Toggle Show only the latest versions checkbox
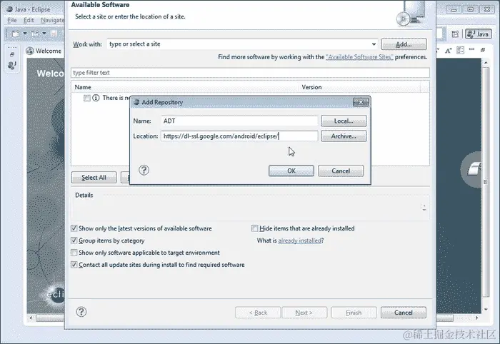Viewport: 500px width, 344px height. coord(74,228)
